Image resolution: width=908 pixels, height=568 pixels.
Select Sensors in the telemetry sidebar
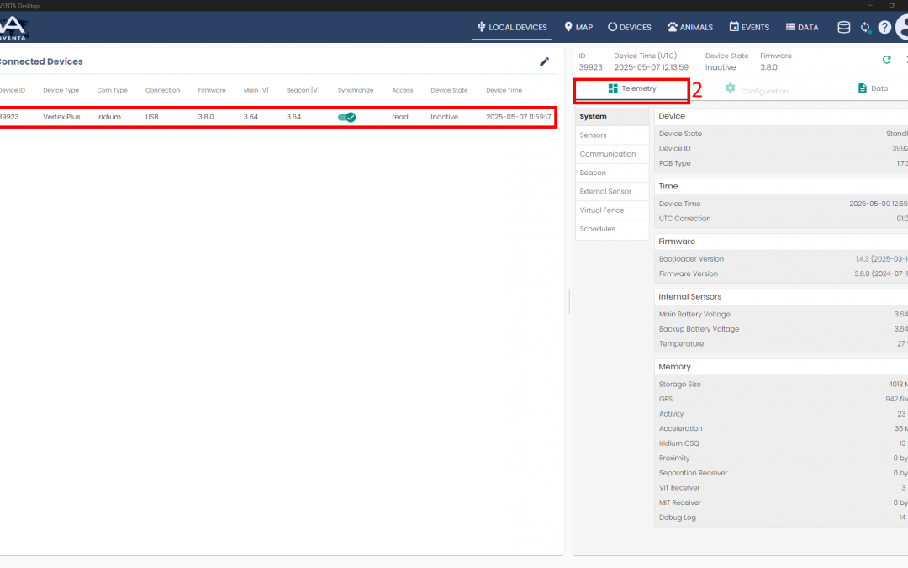(594, 135)
